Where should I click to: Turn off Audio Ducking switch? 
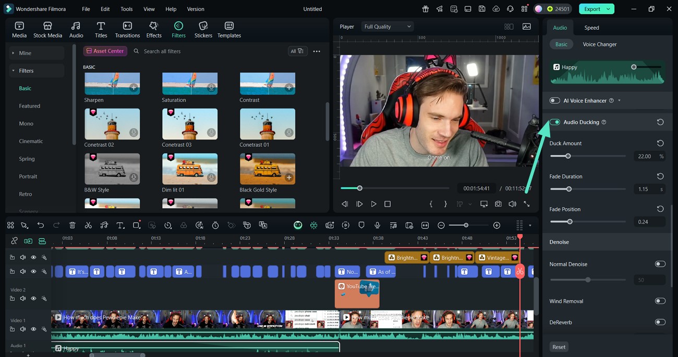pos(554,122)
